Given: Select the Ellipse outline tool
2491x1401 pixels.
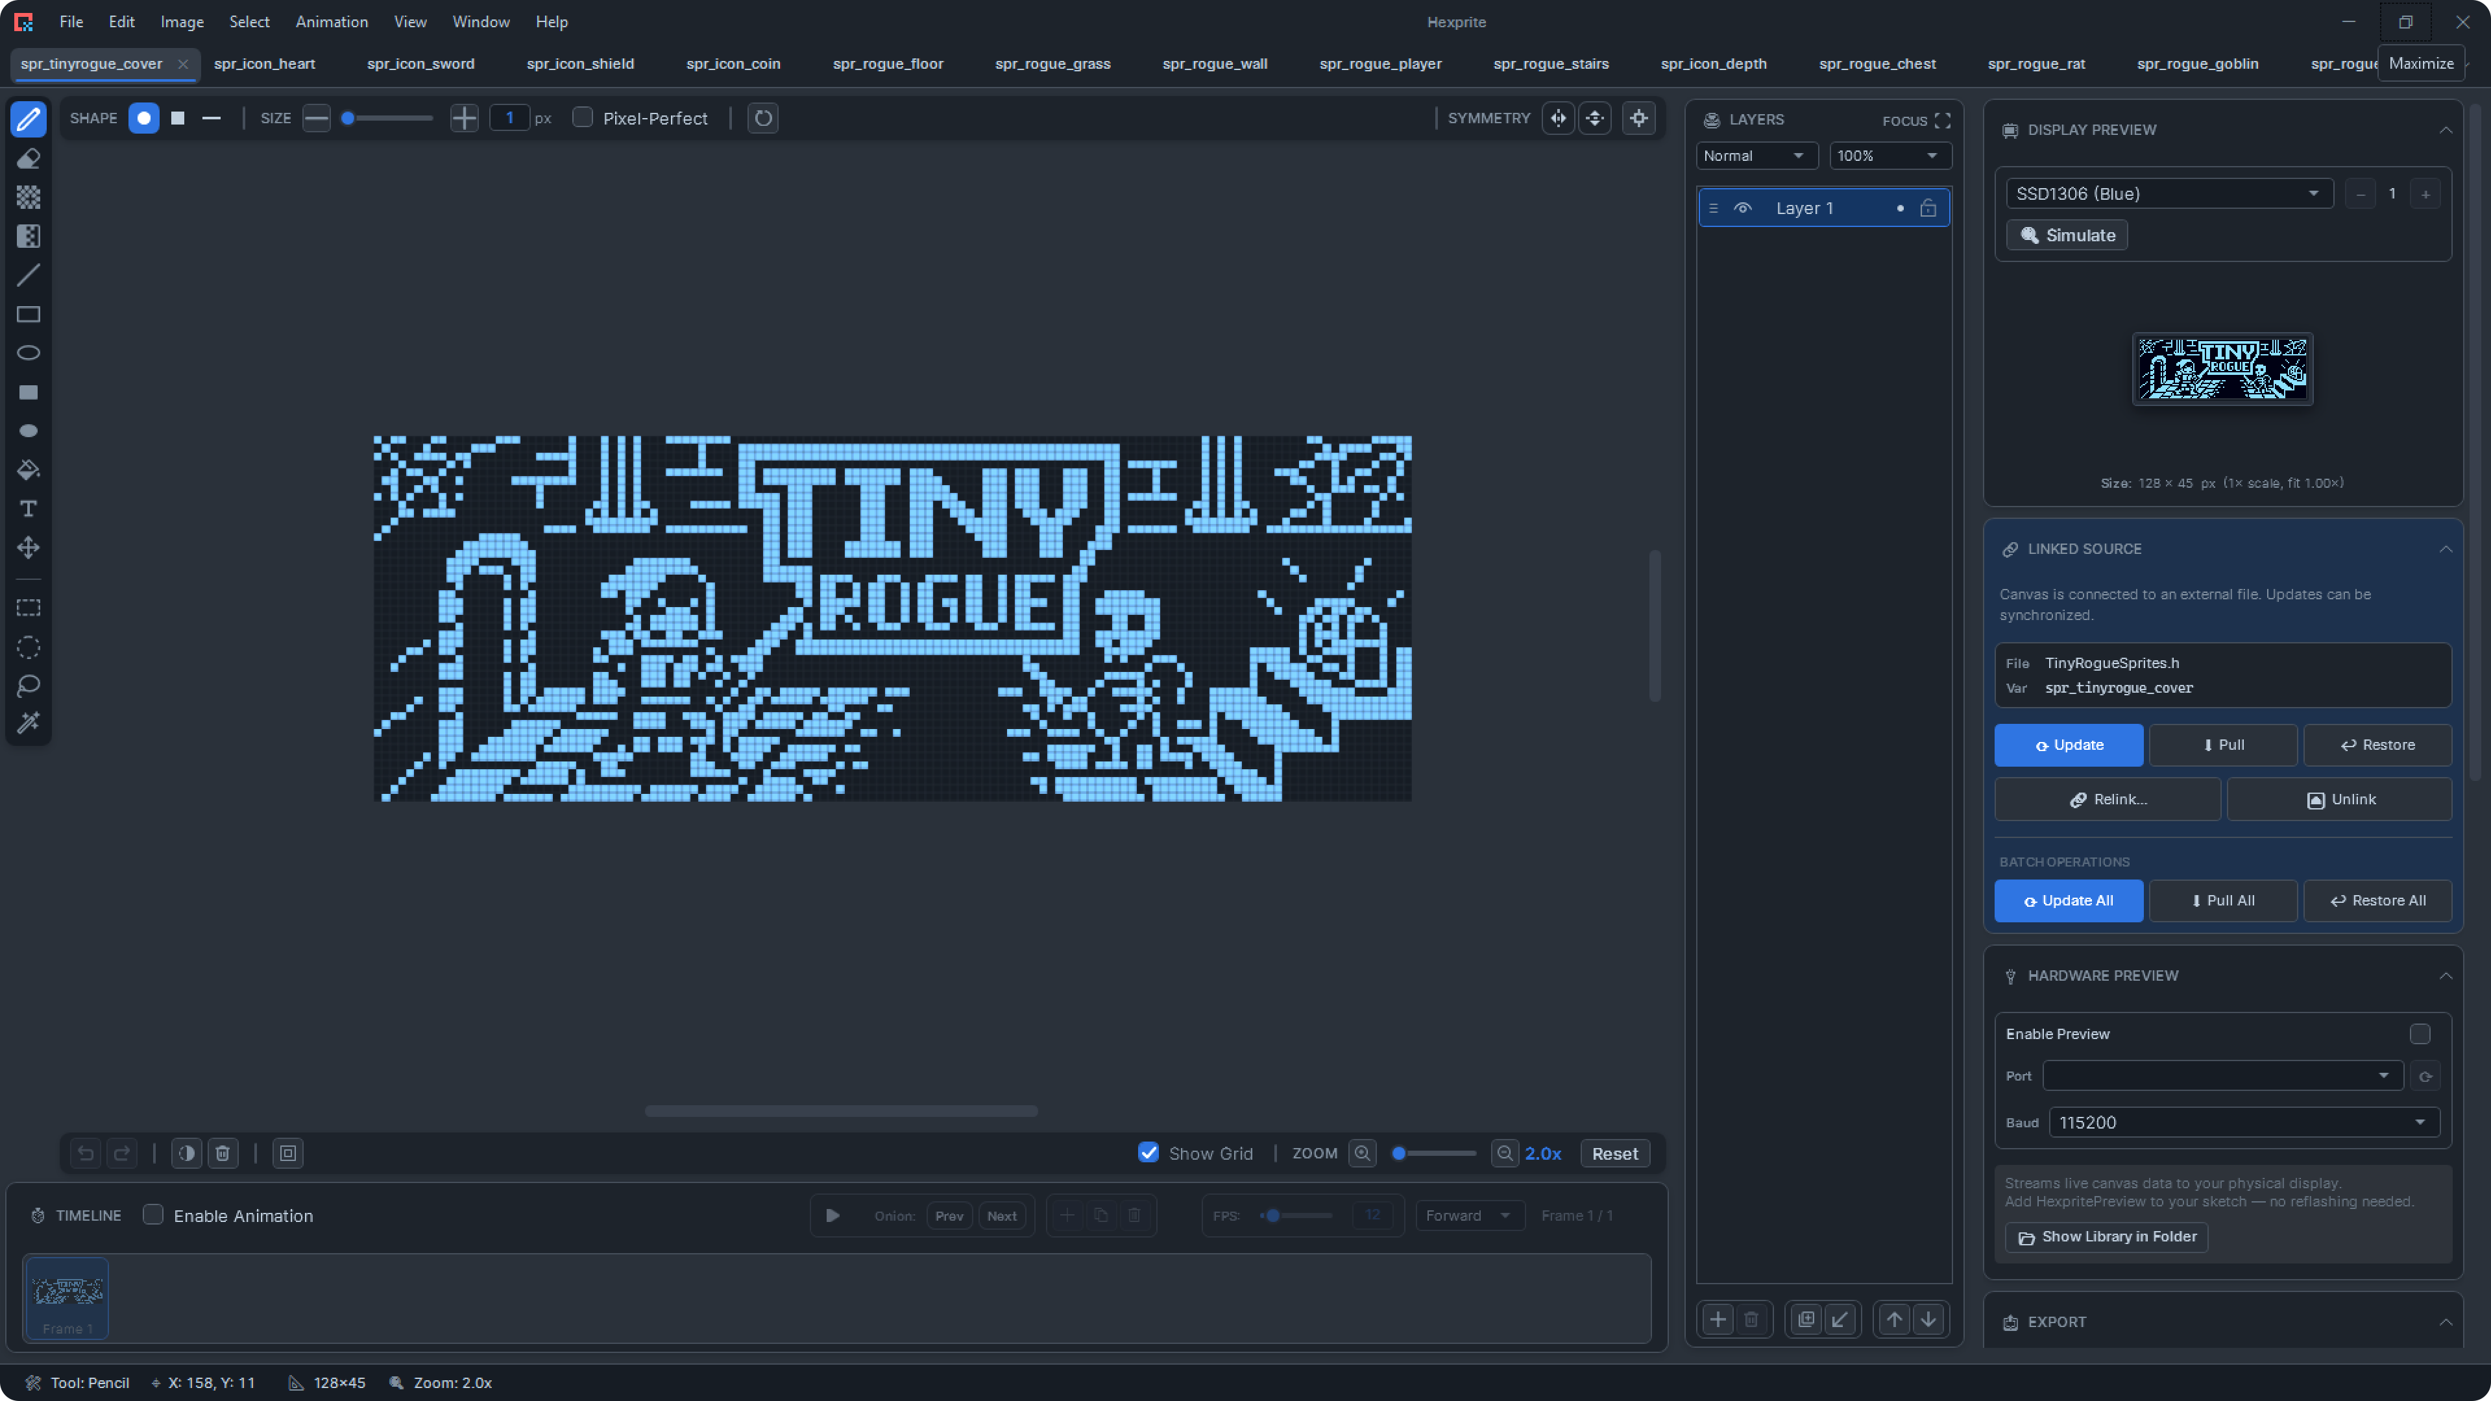Looking at the screenshot, I should [28, 353].
